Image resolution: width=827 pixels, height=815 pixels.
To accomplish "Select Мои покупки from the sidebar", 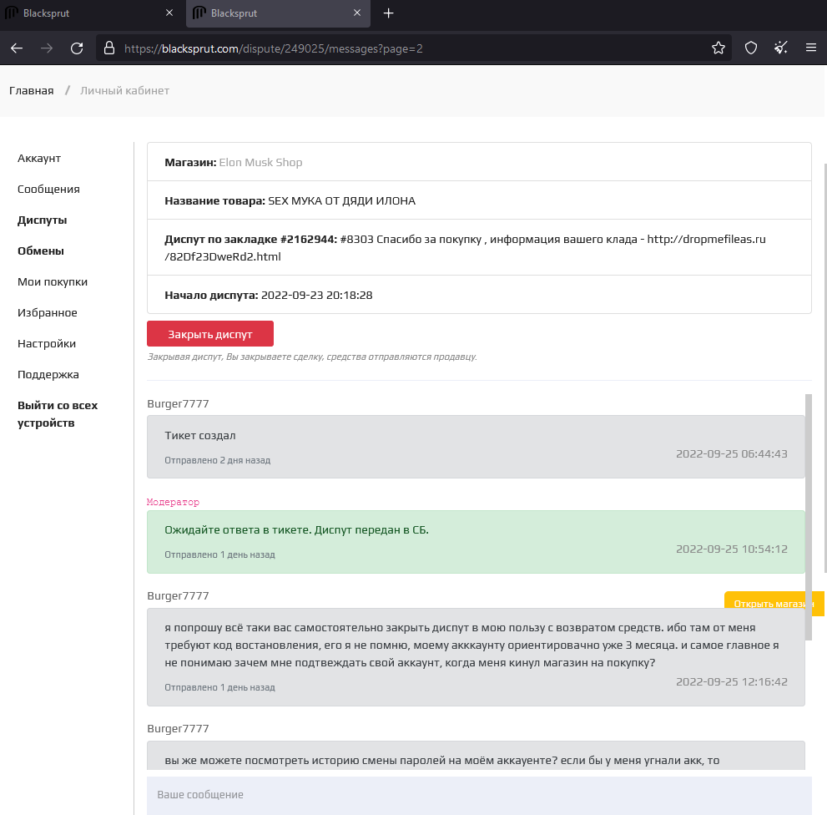I will click(x=53, y=282).
